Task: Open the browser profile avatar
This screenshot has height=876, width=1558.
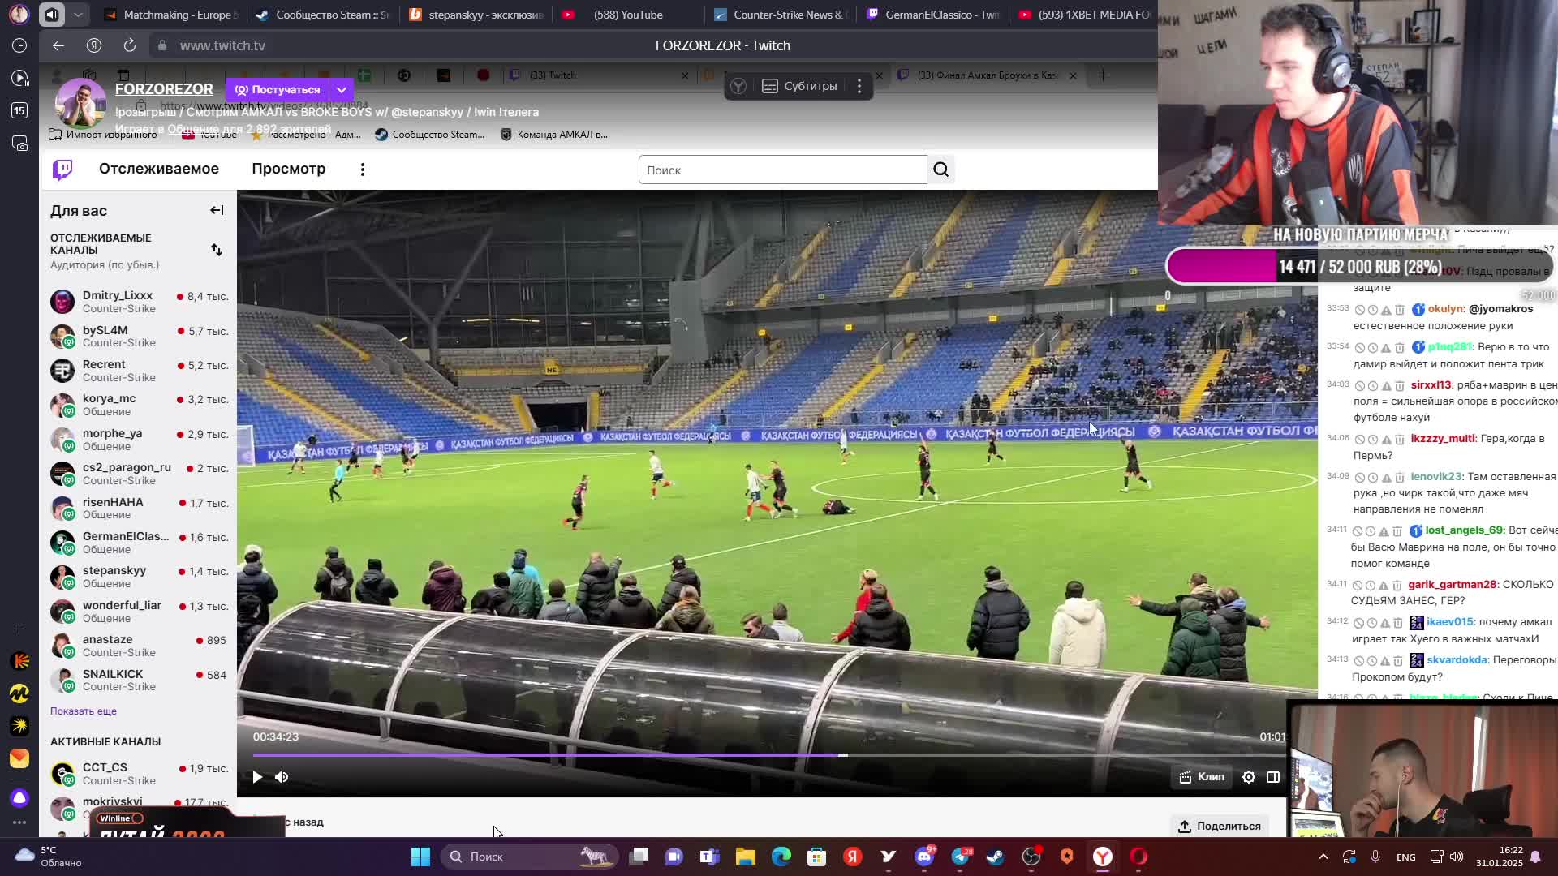Action: 19,14
